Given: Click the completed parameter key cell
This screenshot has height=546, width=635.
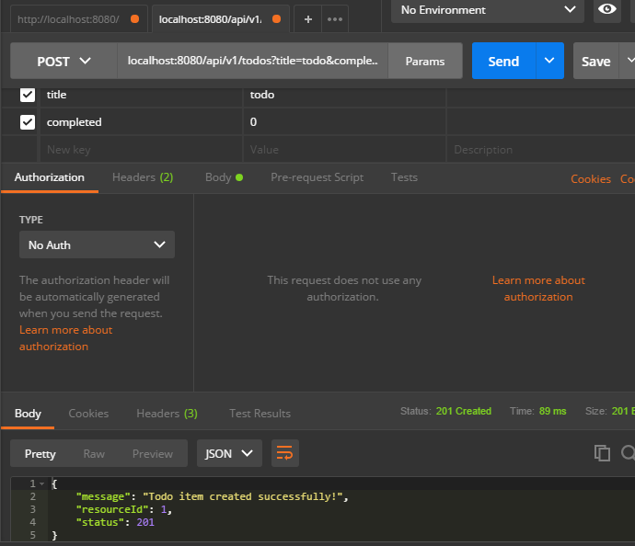Looking at the screenshot, I should [x=140, y=122].
